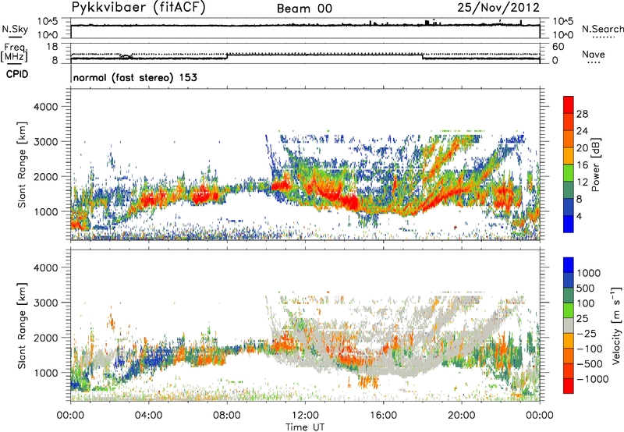Select the red top segment of Power colorbar
The image size is (624, 432).
tap(569, 104)
